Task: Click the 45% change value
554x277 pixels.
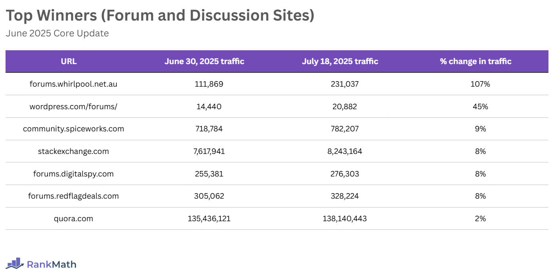Action: 480,106
